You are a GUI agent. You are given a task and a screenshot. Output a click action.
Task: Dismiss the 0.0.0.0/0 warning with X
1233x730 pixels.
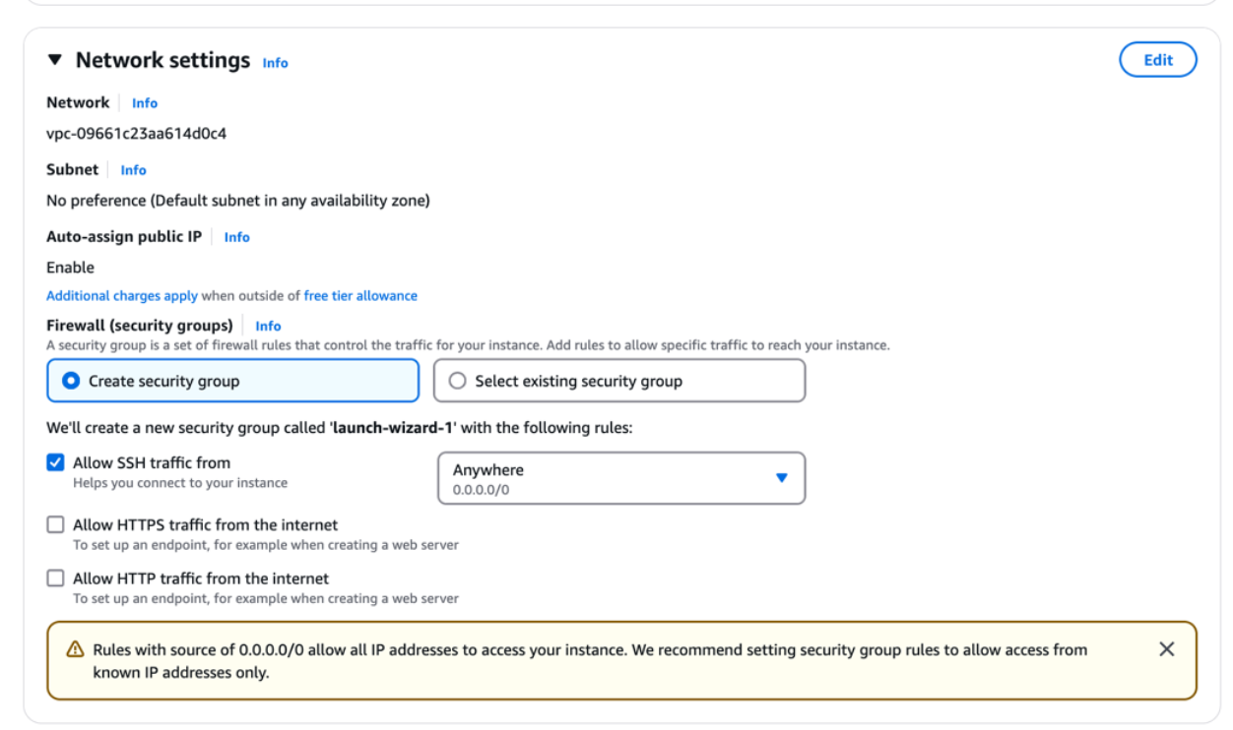[x=1166, y=649]
